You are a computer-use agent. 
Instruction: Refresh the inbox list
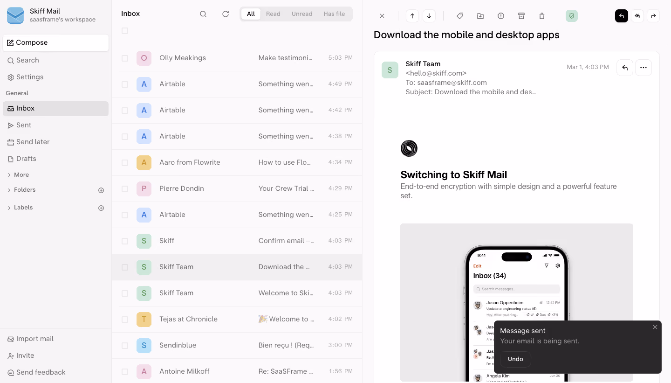click(226, 14)
